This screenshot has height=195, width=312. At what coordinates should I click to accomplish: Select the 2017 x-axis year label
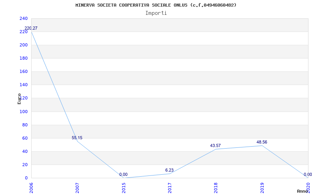coord(170,188)
